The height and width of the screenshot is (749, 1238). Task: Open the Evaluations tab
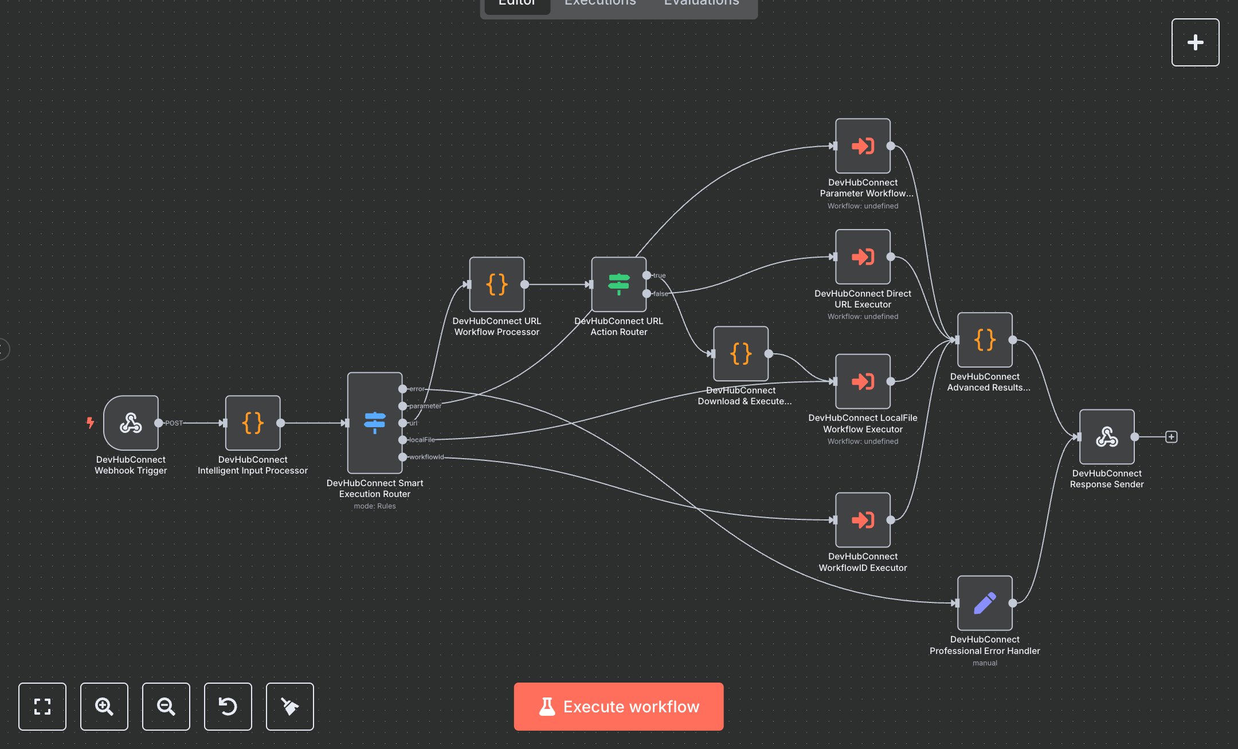click(x=700, y=4)
